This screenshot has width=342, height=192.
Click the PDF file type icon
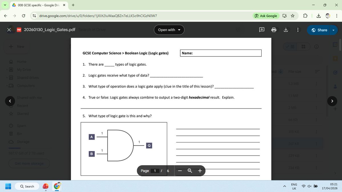click(19, 30)
